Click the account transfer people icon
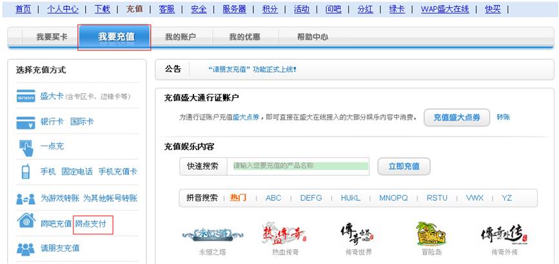 tap(26, 199)
